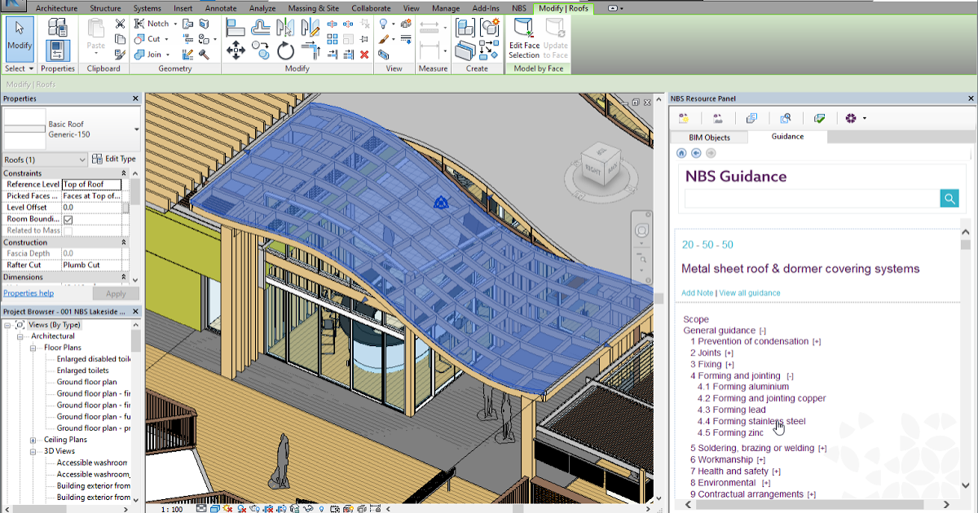
Task: Open the Annotate ribbon tab
Action: 220,8
